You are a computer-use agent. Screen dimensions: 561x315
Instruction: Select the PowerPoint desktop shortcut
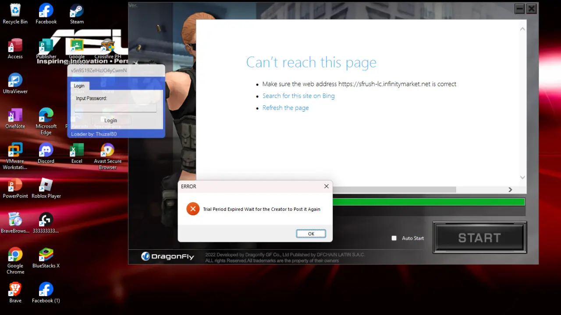pos(15,189)
